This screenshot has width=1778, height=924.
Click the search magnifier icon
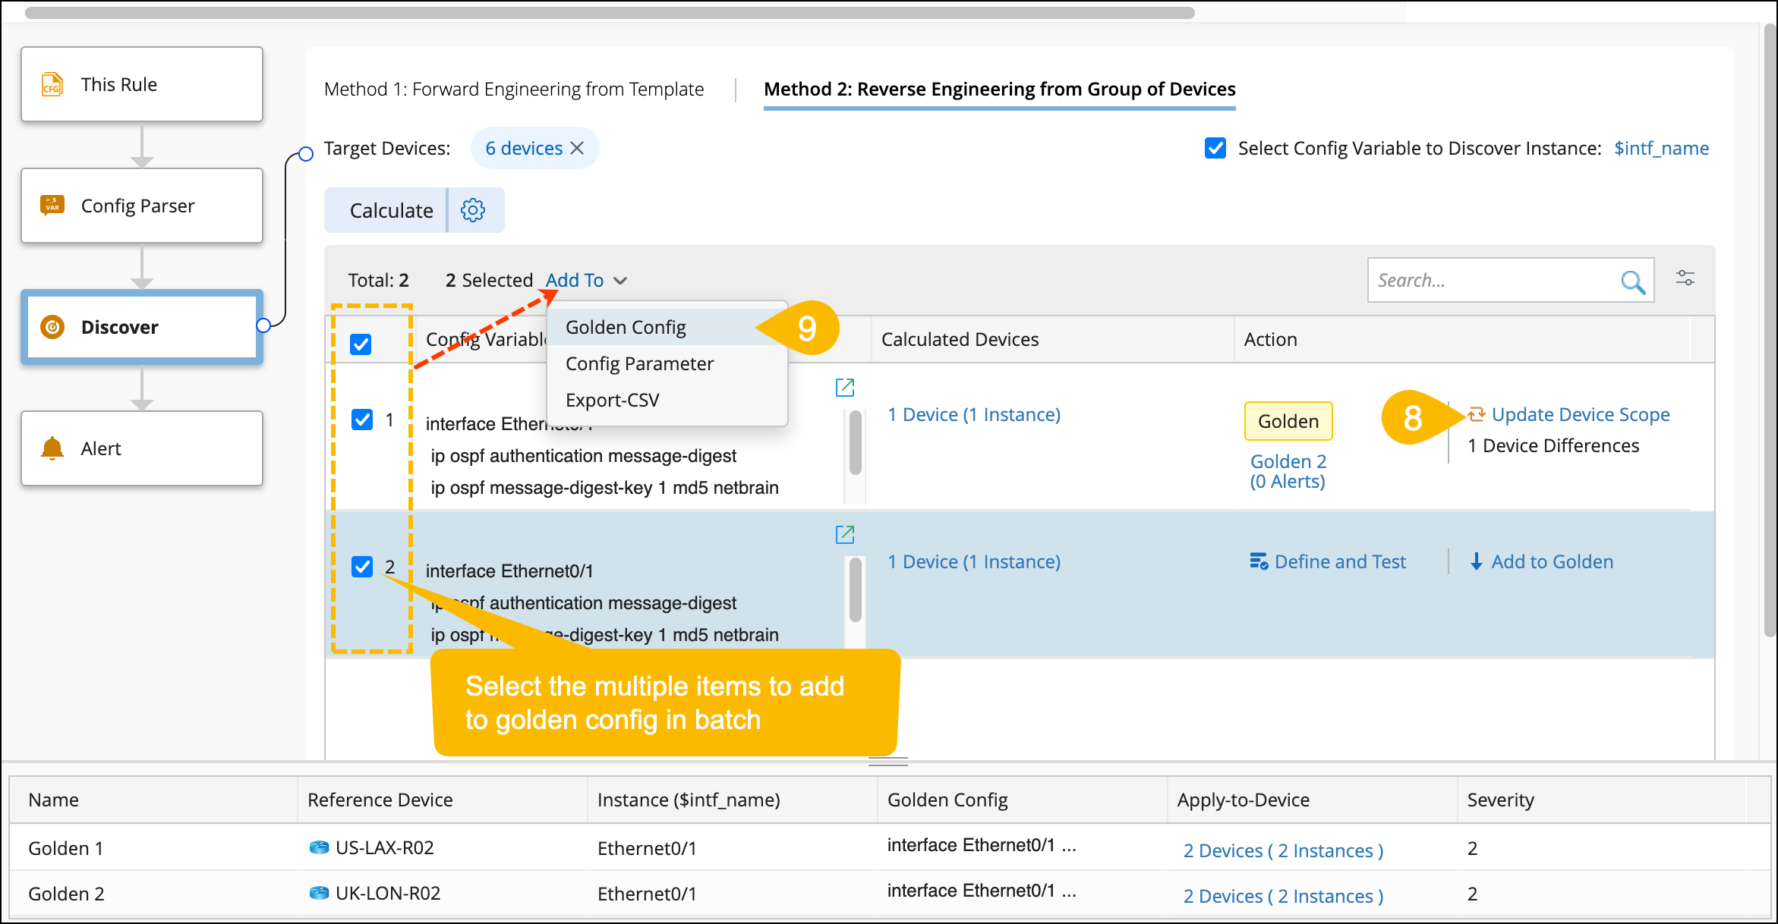click(x=1632, y=281)
